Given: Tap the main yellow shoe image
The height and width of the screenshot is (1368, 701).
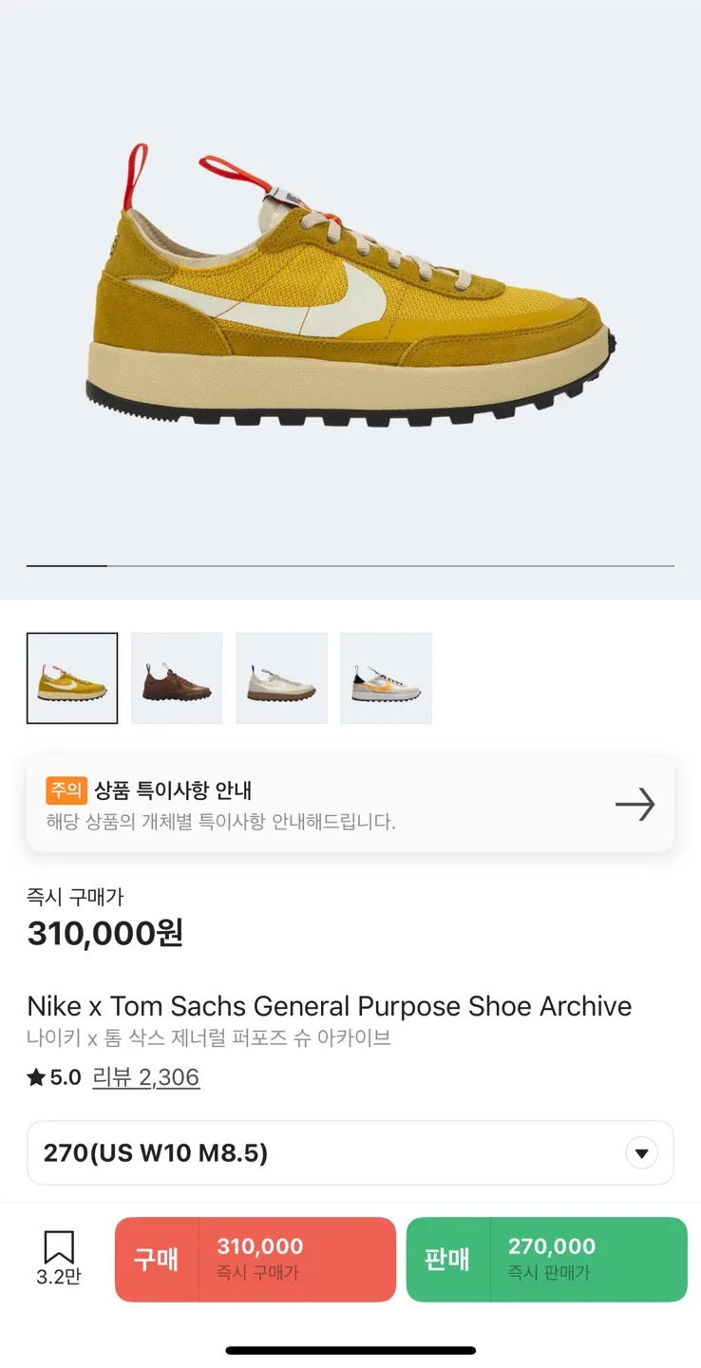Looking at the screenshot, I should point(350,285).
